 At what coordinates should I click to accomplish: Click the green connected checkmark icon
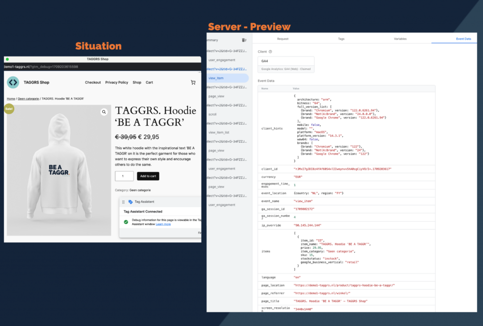[x=126, y=222]
